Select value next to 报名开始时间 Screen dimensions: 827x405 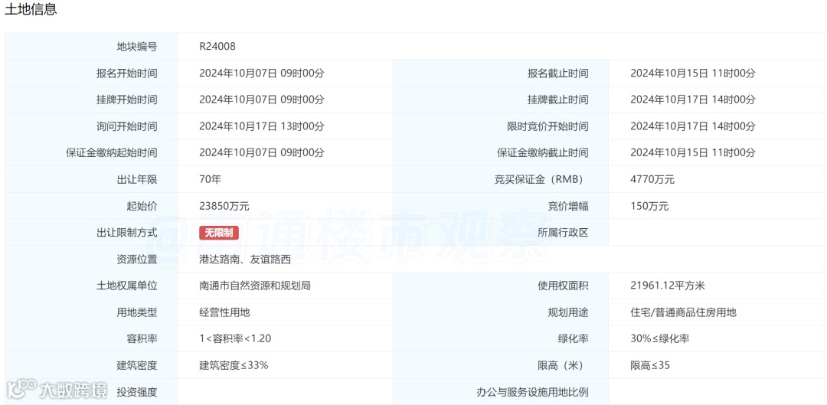tap(262, 73)
